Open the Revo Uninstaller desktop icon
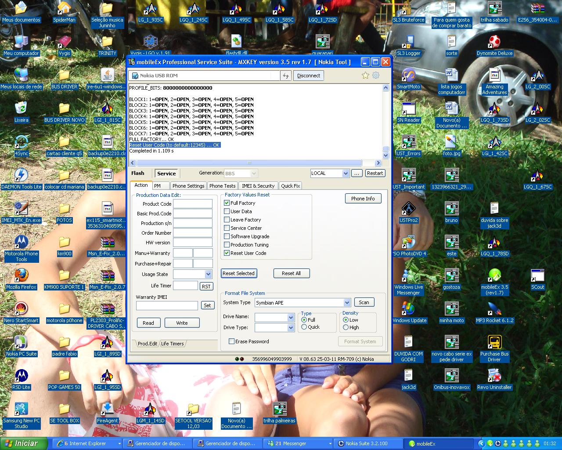 tap(494, 379)
